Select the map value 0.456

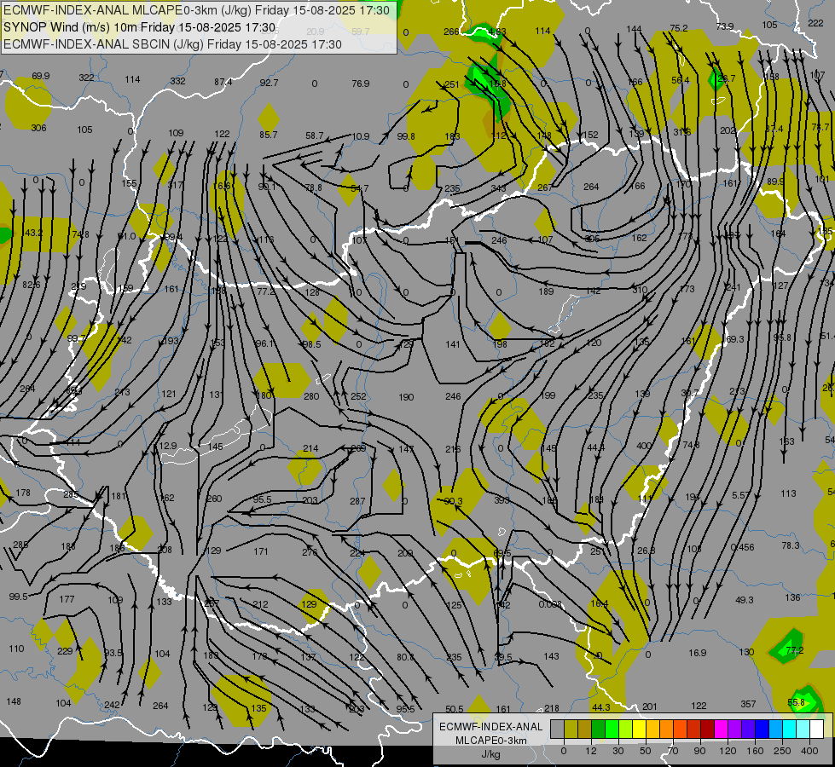(742, 547)
